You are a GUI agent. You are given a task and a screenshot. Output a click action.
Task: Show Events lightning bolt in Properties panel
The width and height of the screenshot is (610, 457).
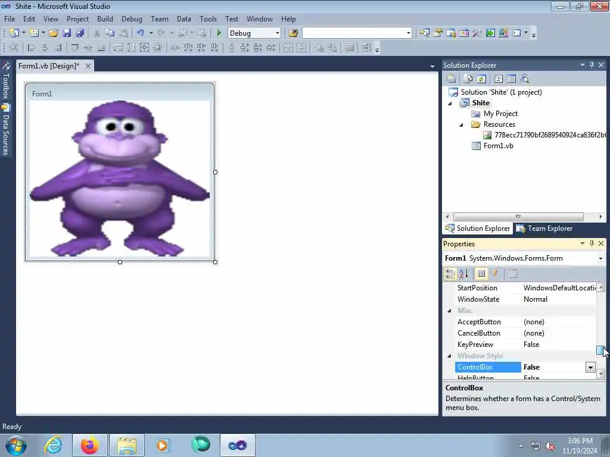point(495,274)
